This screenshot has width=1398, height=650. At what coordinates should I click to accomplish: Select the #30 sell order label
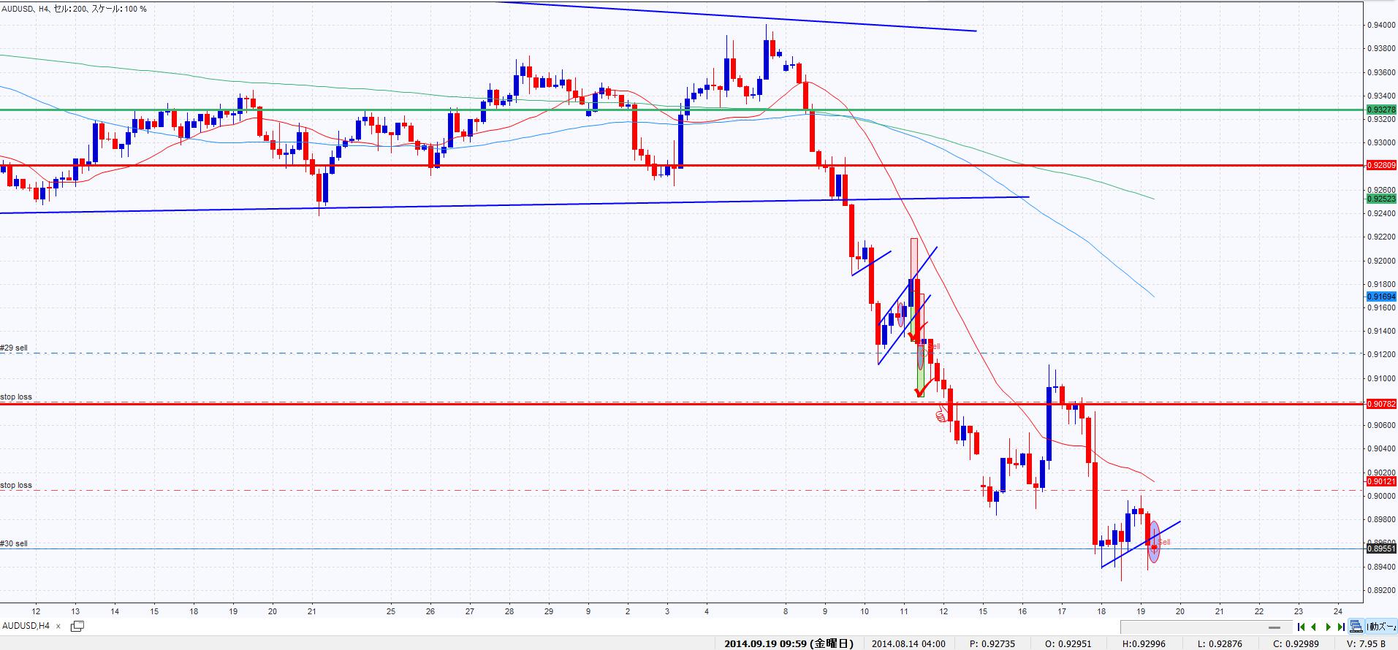[x=14, y=544]
